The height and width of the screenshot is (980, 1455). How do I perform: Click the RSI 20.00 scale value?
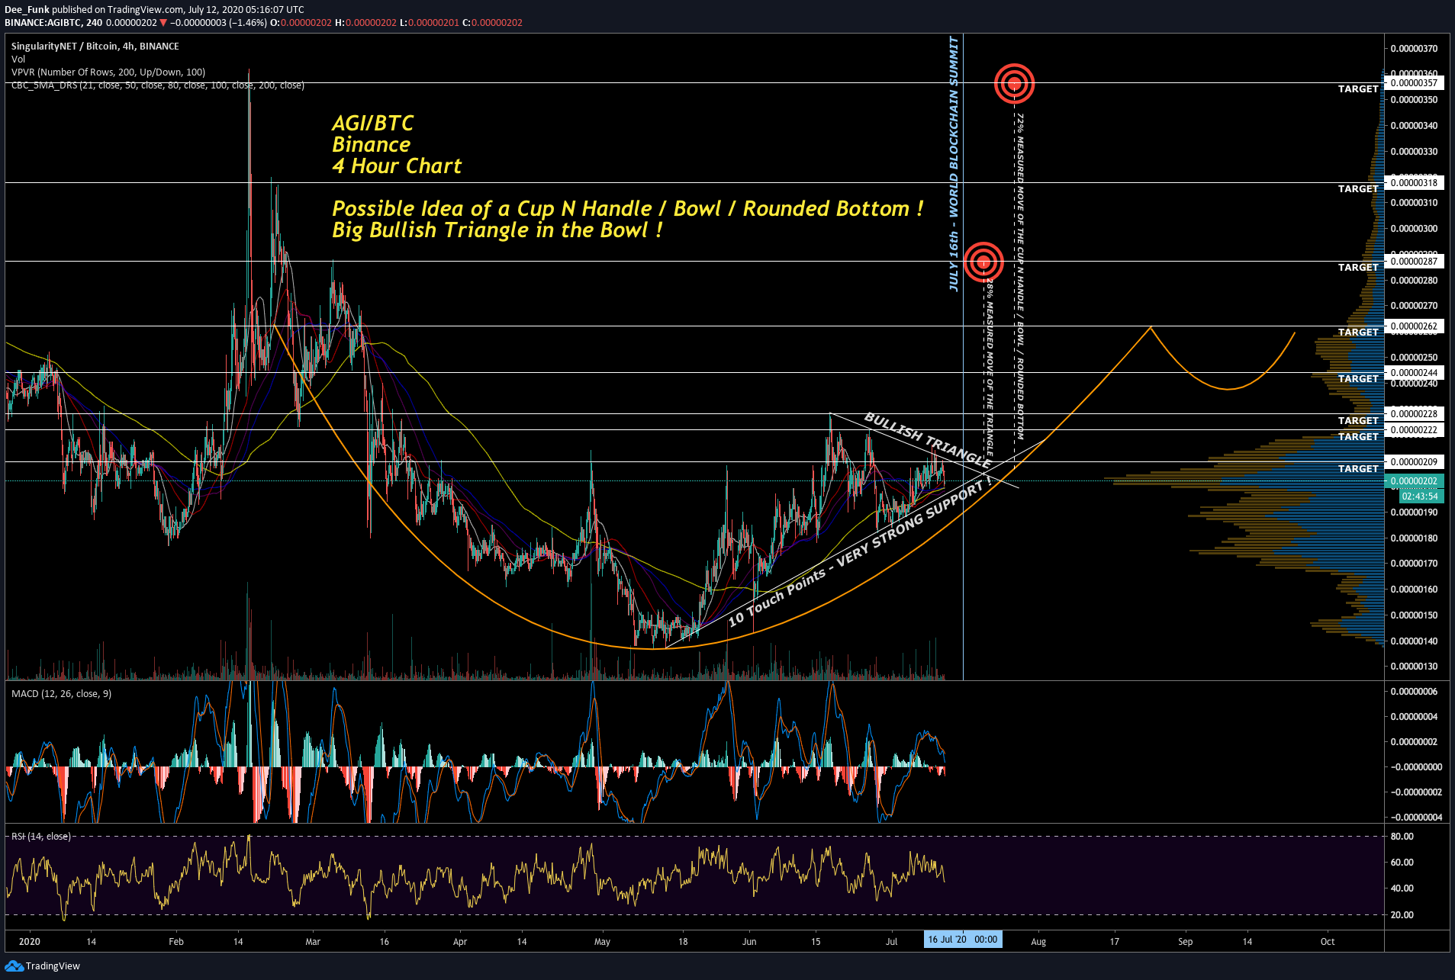point(1402,914)
